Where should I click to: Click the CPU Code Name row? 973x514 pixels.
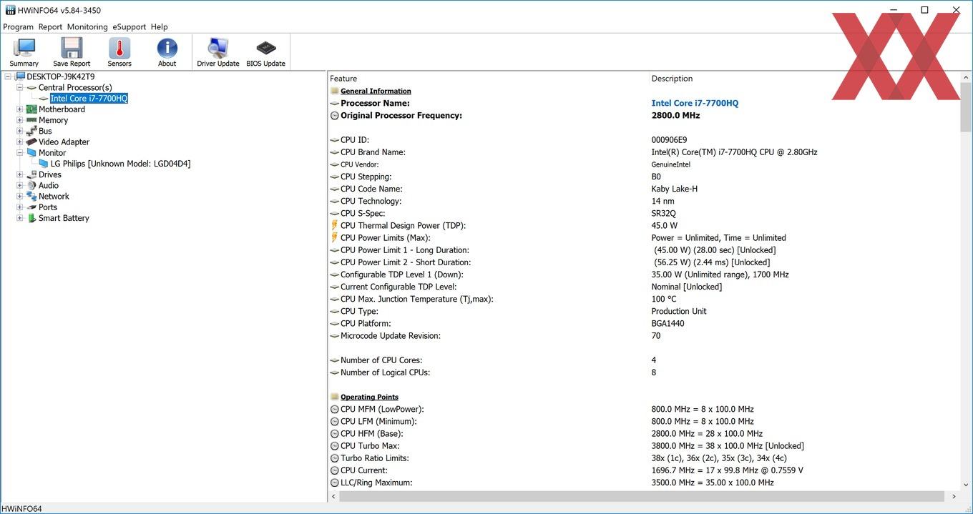pos(644,189)
